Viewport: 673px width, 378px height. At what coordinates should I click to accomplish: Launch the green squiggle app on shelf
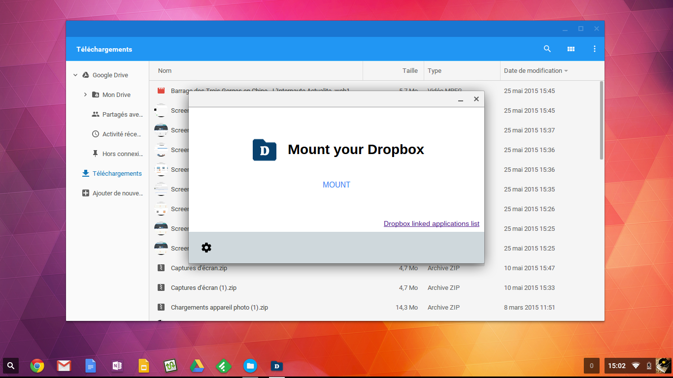coord(170,366)
